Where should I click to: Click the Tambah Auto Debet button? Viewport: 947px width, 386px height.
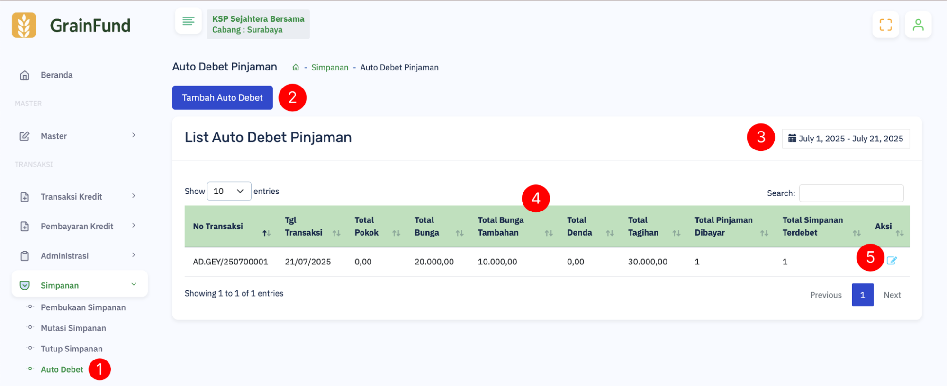222,98
